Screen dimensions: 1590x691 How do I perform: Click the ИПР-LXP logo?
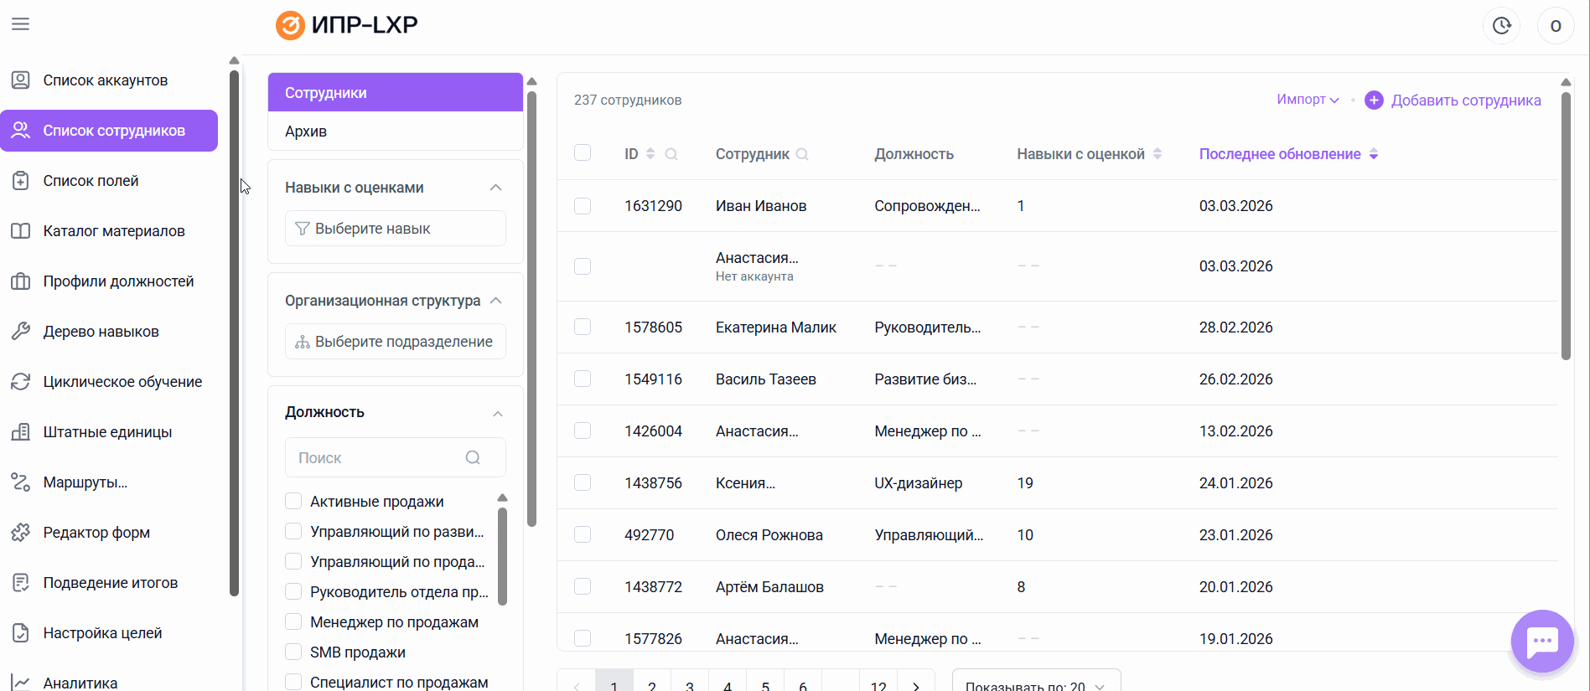[x=347, y=25]
